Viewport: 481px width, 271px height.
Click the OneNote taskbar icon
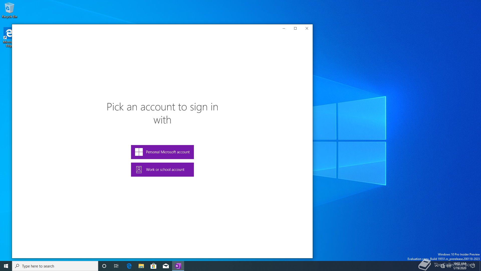(x=178, y=266)
